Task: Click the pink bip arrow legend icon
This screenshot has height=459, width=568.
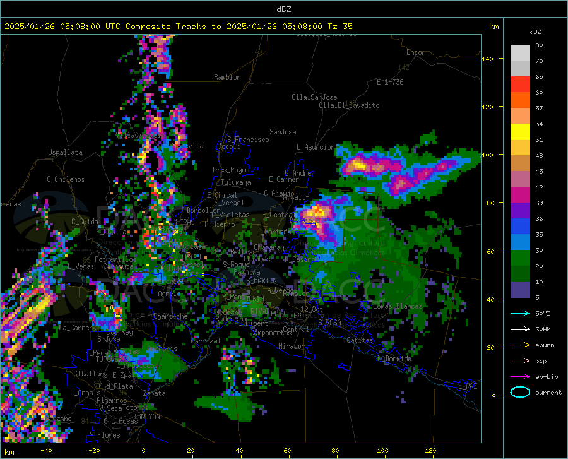Action: pyautogui.click(x=520, y=361)
